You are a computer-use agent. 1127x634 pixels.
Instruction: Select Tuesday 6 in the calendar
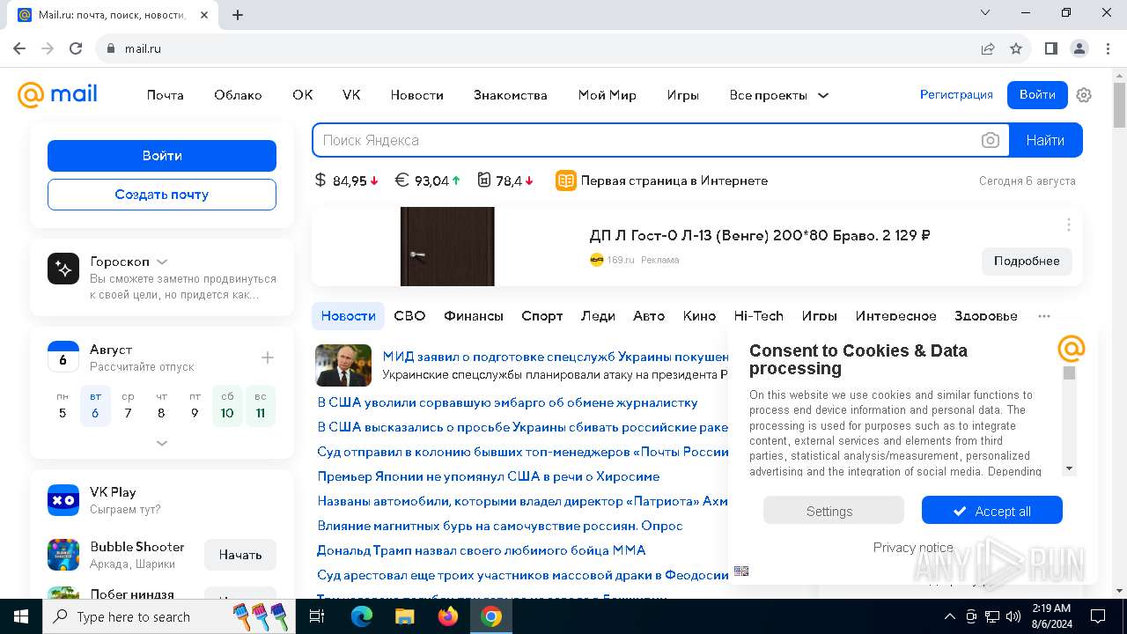pos(95,406)
